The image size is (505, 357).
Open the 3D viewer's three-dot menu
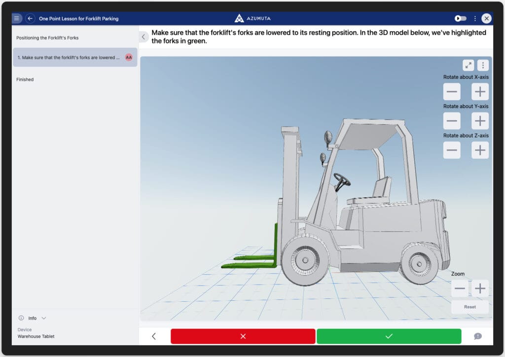coord(482,64)
